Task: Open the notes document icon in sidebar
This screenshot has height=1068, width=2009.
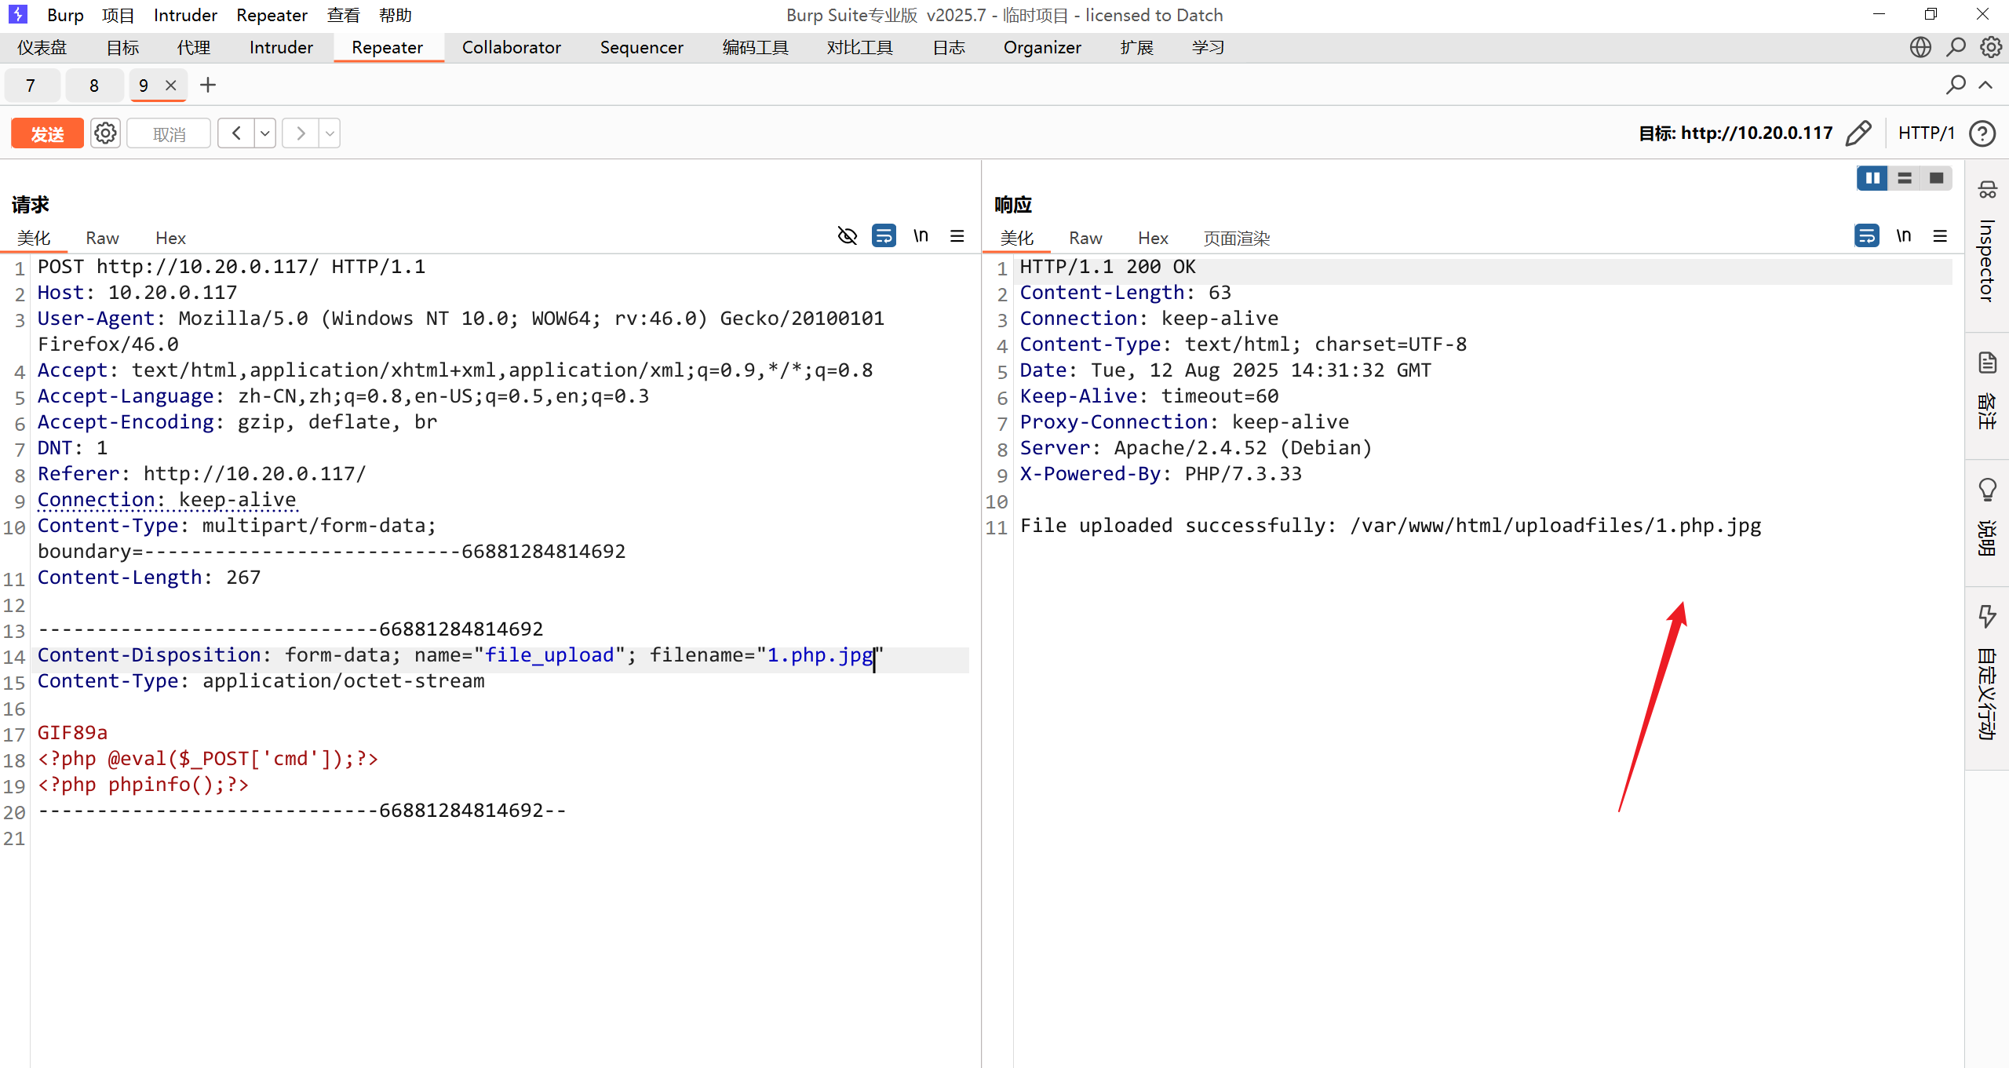Action: click(x=1987, y=363)
